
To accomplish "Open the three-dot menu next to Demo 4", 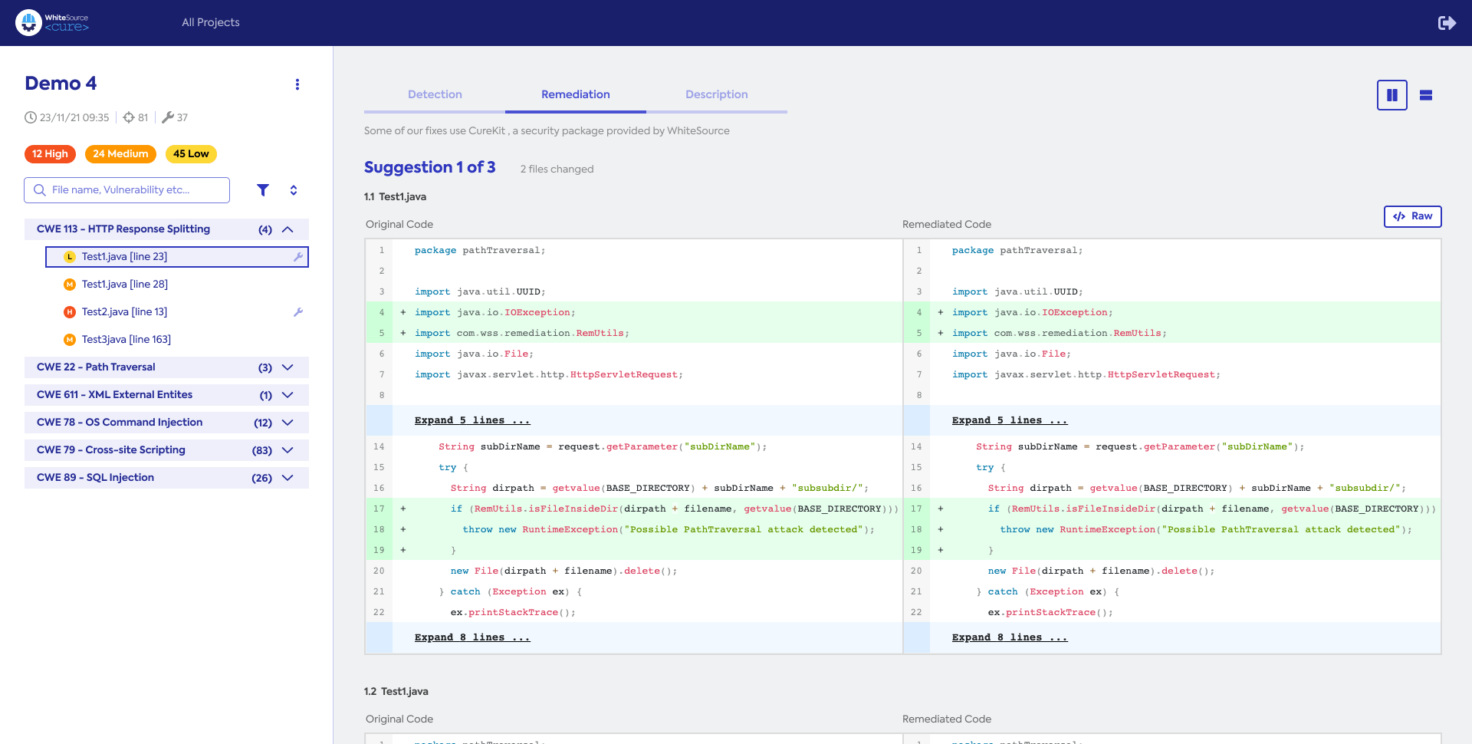I will pos(297,84).
